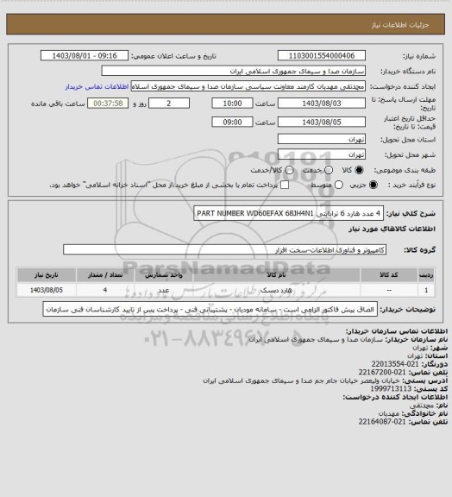Click the remaining time field 00:37:58
Image resolution: width=452 pixels, height=497 pixels.
108,104
